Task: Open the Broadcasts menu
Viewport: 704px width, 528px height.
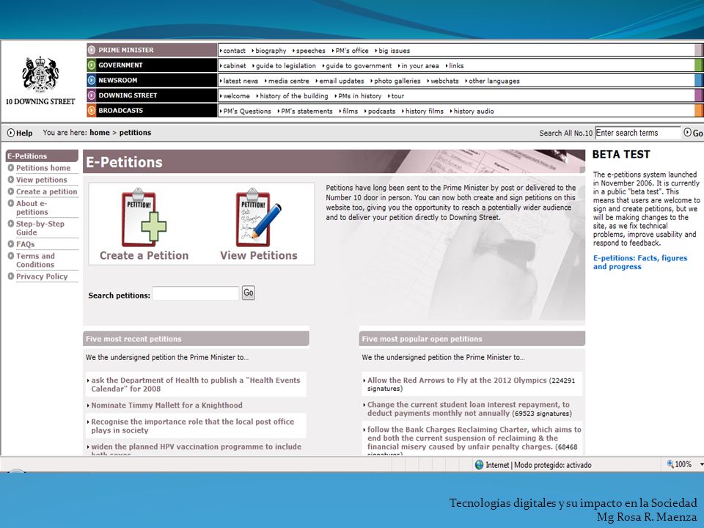Action: pos(152,110)
